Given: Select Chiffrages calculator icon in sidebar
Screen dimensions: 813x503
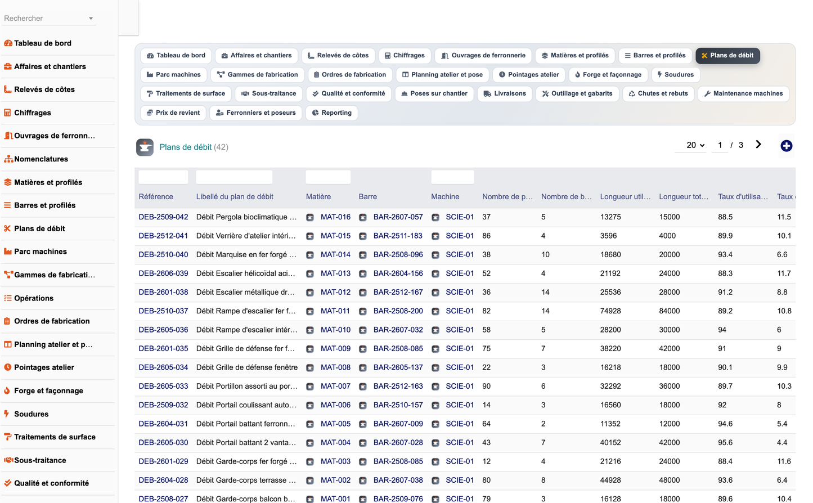Looking at the screenshot, I should coord(8,113).
